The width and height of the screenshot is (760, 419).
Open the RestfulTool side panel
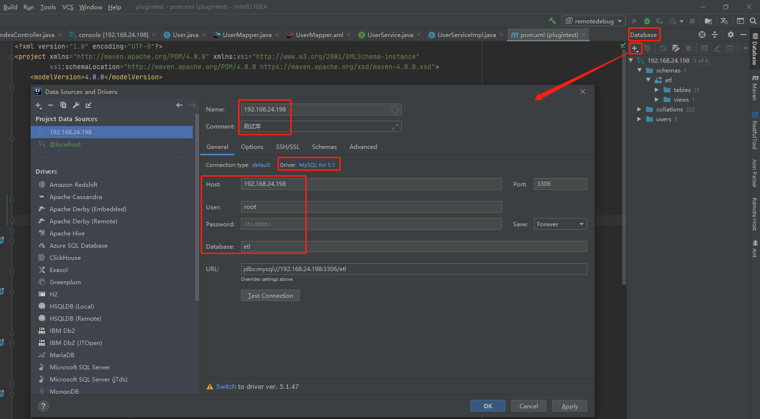(755, 130)
